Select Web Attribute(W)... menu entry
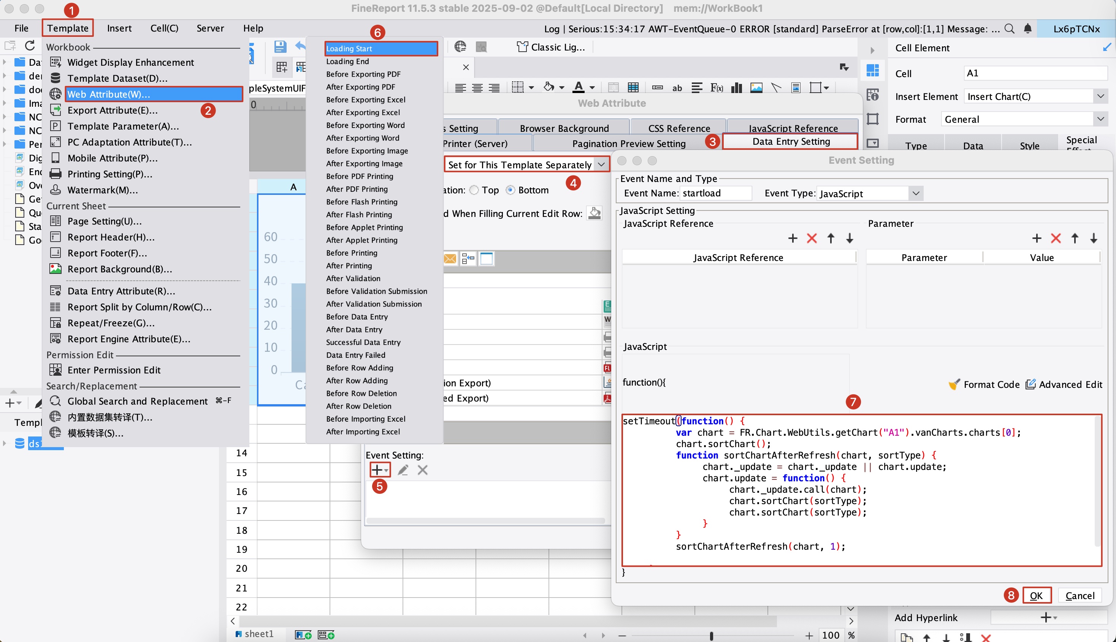Image resolution: width=1116 pixels, height=642 pixels. [154, 94]
